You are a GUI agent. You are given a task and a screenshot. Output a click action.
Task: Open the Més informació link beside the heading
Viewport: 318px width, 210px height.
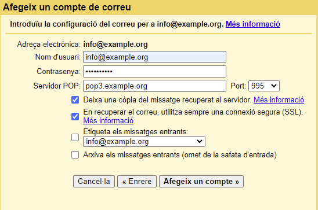pyautogui.click(x=253, y=24)
